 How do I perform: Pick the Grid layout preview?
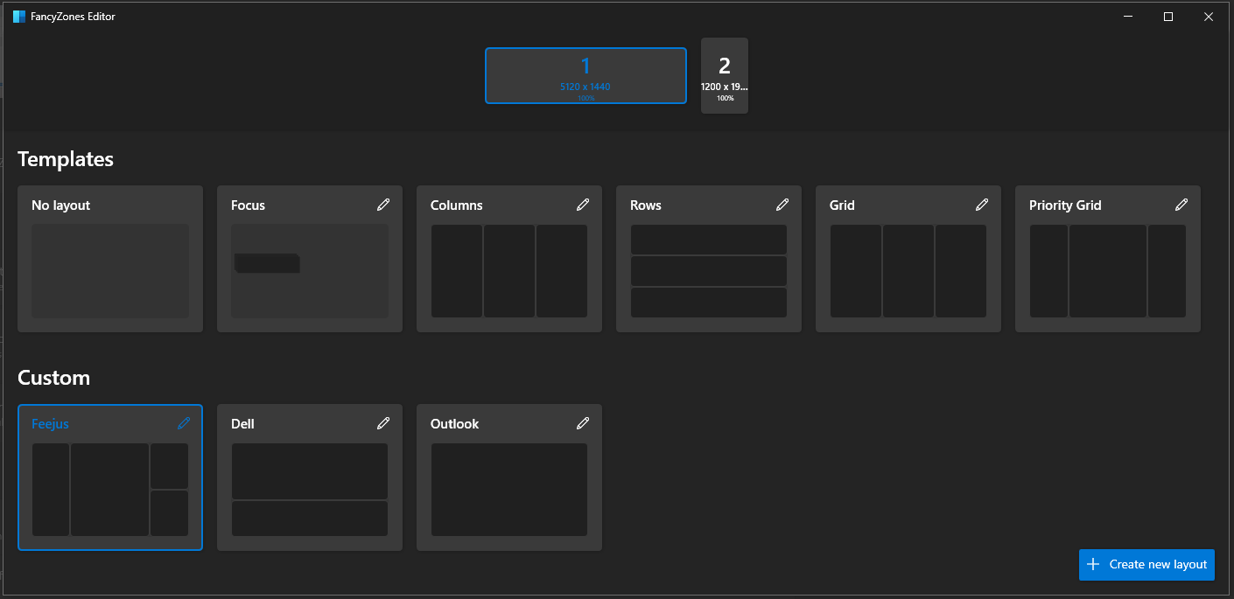pos(908,271)
